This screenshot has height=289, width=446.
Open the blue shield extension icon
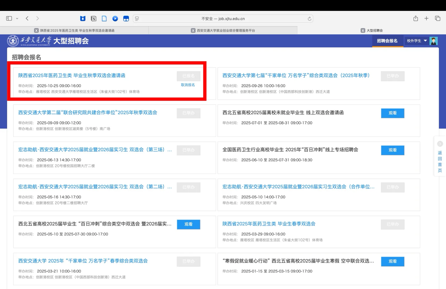coord(83,18)
